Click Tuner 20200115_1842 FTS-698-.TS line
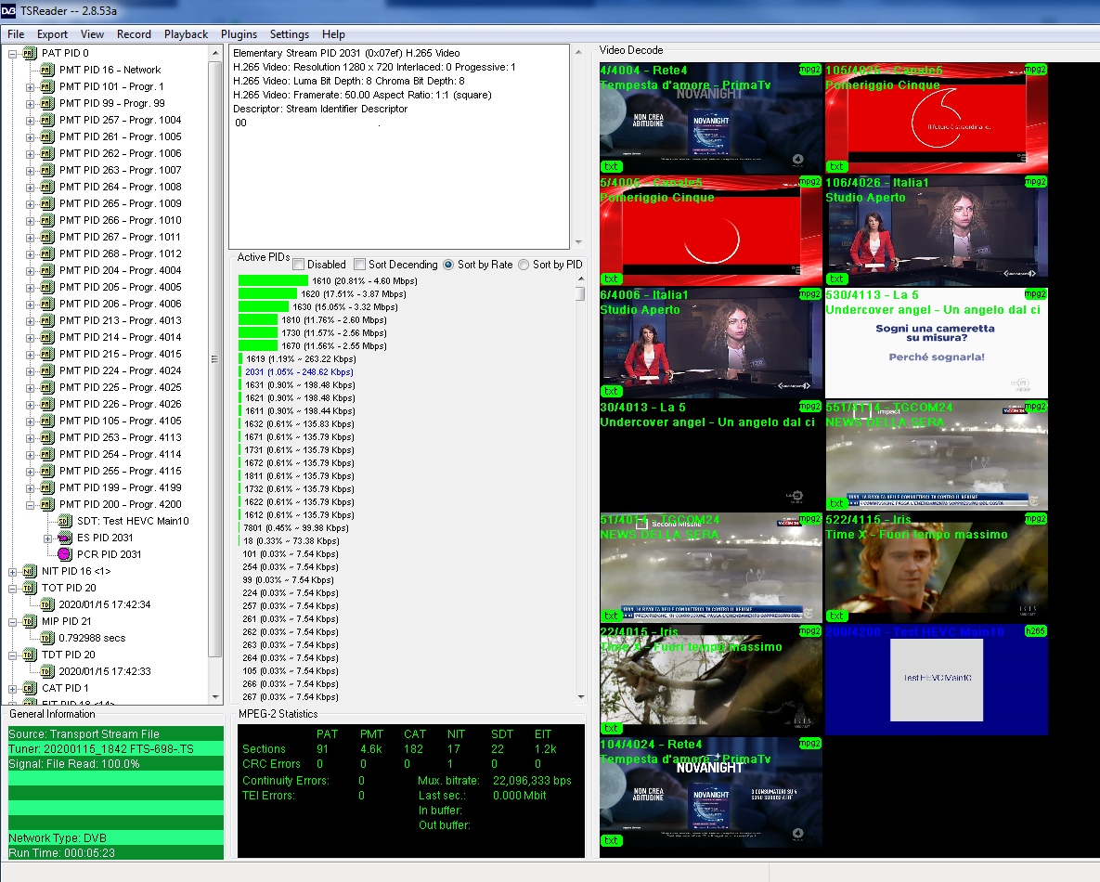Viewport: 1100px width, 882px height. (116, 748)
